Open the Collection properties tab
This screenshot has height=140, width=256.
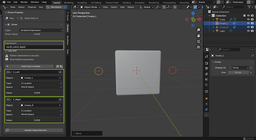[x=207, y=92]
